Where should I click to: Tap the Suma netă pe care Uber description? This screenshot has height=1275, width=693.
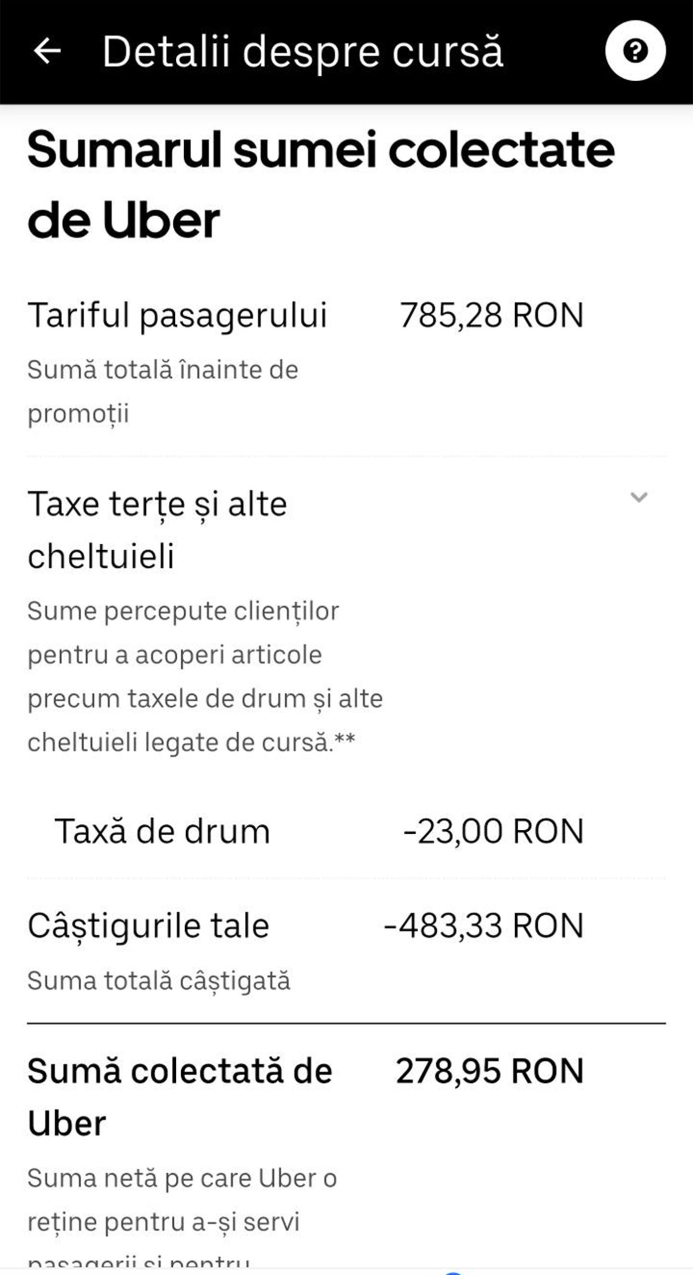(x=182, y=1200)
